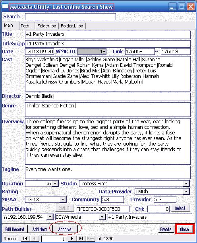Image resolution: width=197 pixels, height=243 pixels.
Task: Click the Date field 2013-09-20
Action: click(x=39, y=52)
